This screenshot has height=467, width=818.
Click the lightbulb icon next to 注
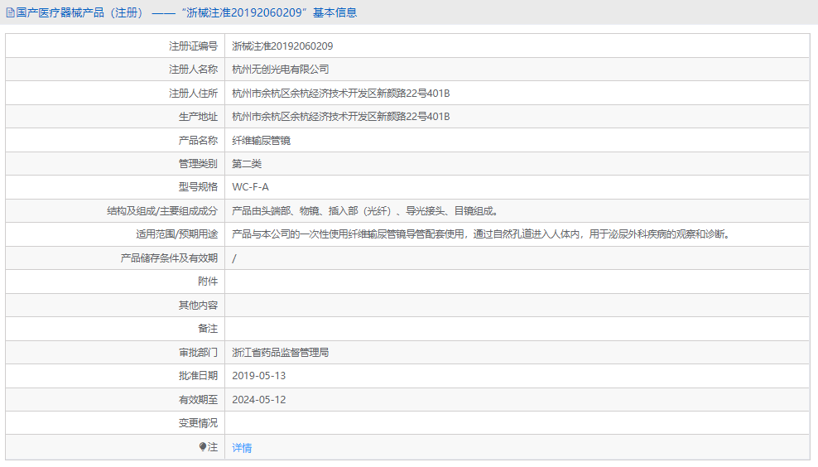pos(202,446)
